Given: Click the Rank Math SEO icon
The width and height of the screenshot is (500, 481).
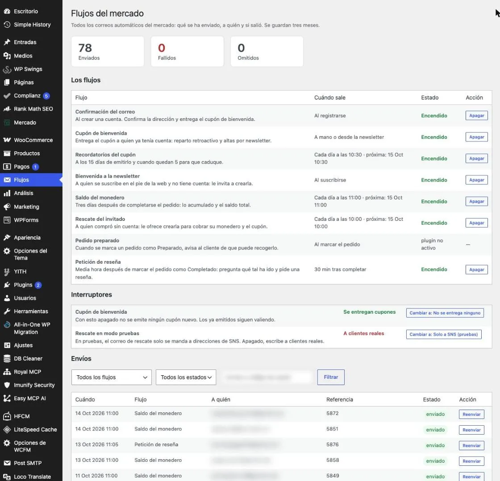Looking at the screenshot, I should (7, 109).
